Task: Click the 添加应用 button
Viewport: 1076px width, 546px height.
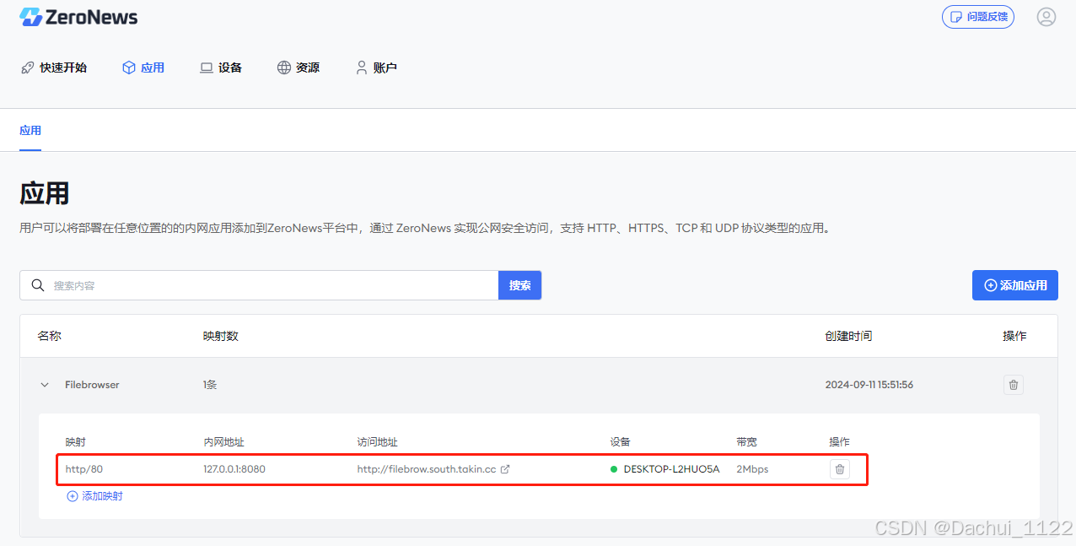Action: pyautogui.click(x=1015, y=285)
